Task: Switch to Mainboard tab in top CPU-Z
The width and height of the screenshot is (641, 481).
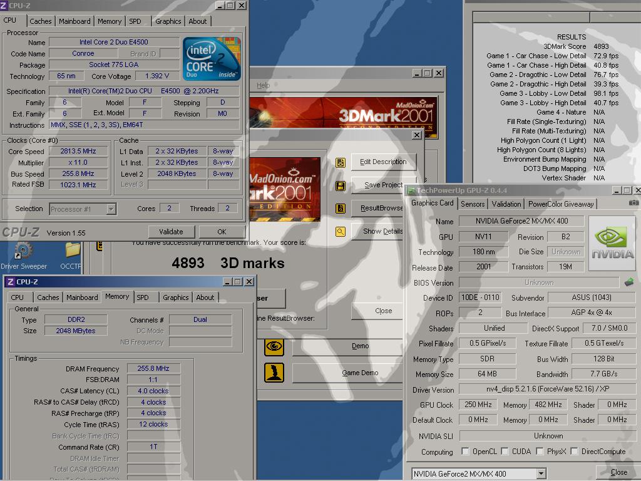Action: tap(74, 21)
